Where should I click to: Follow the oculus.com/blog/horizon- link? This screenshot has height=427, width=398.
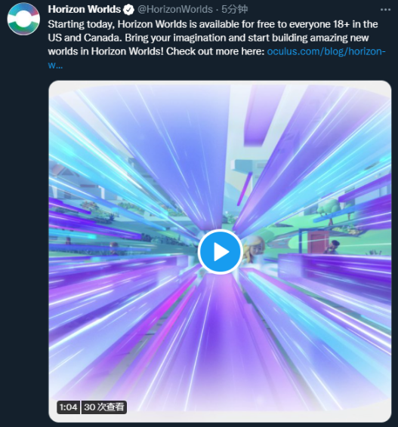pos(326,51)
